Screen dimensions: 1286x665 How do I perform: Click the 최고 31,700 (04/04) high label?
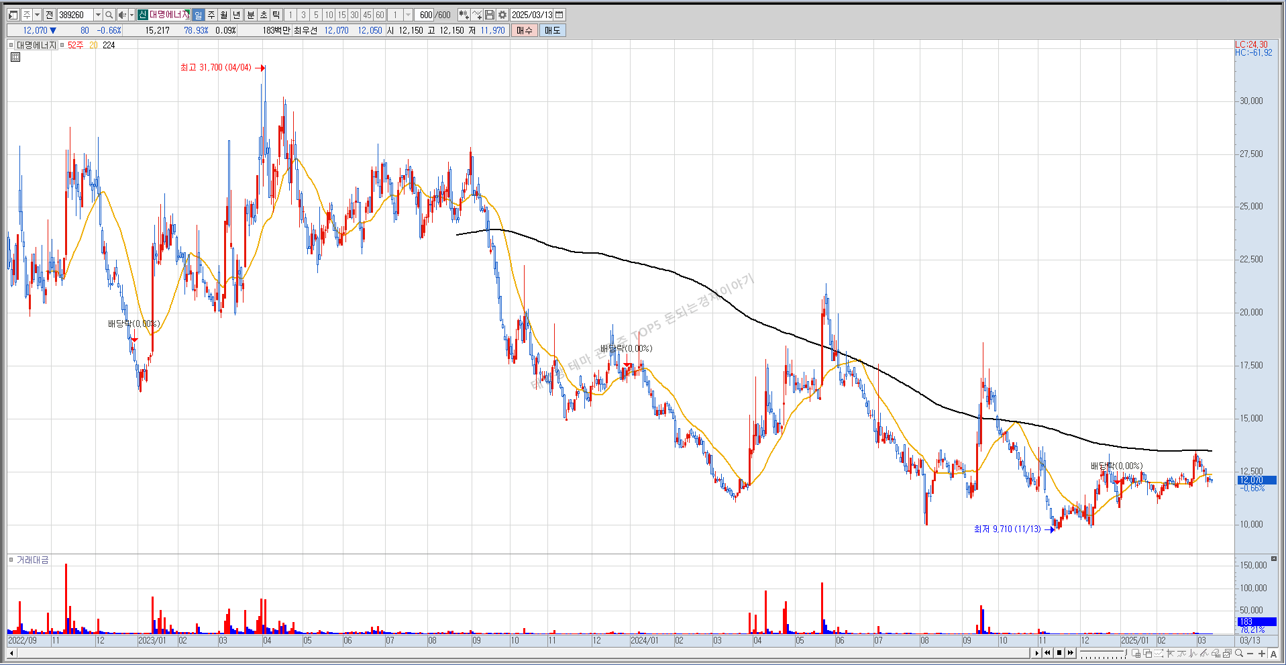[x=215, y=68]
